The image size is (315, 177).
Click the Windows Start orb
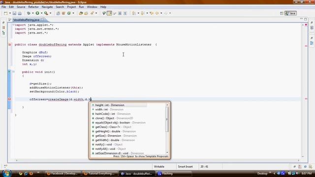(x=6, y=174)
